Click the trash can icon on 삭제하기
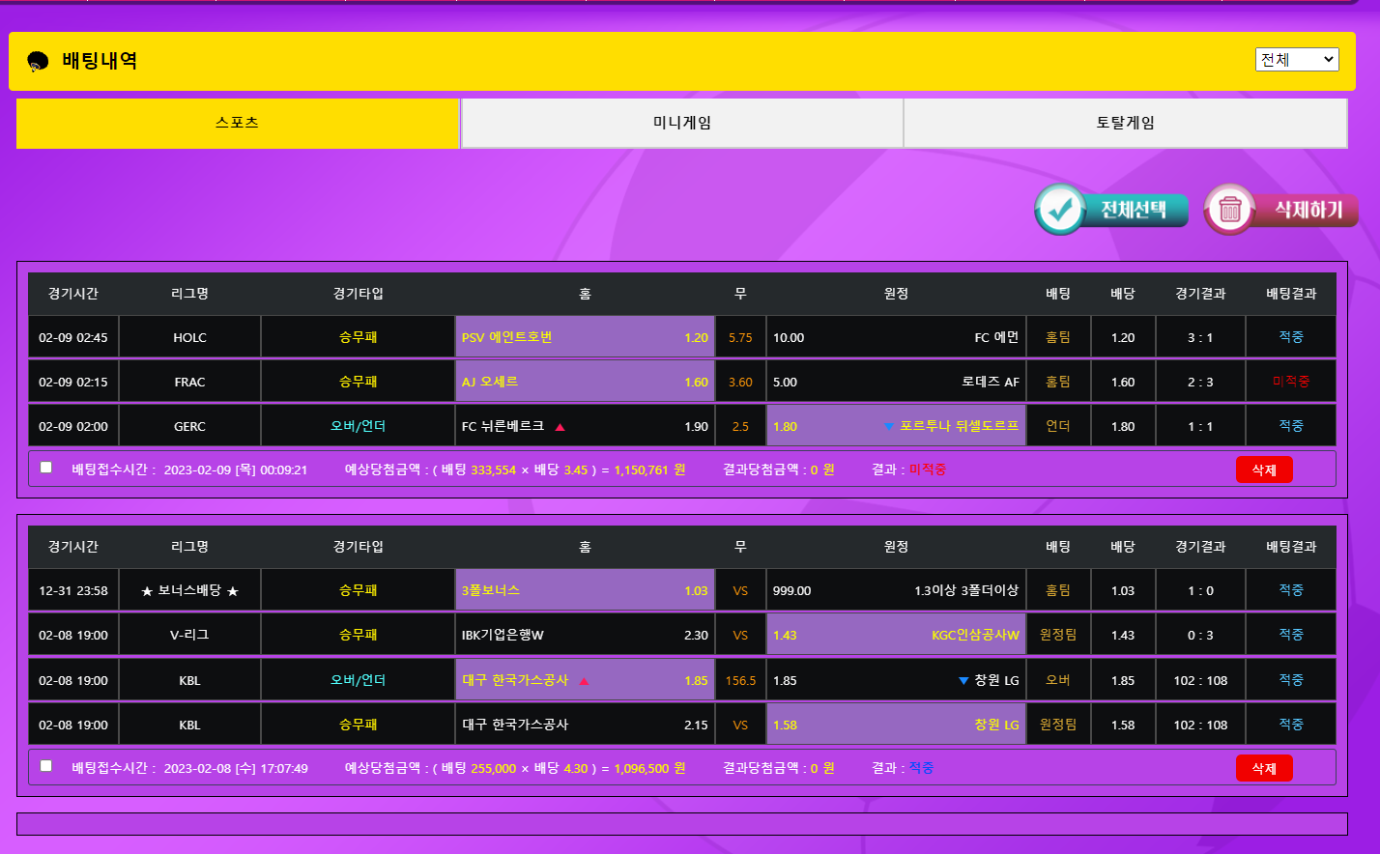 coord(1229,210)
